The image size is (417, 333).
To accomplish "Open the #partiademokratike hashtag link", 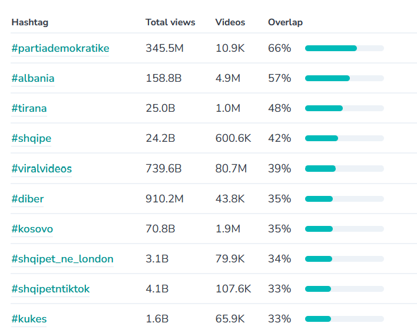I will [x=60, y=48].
